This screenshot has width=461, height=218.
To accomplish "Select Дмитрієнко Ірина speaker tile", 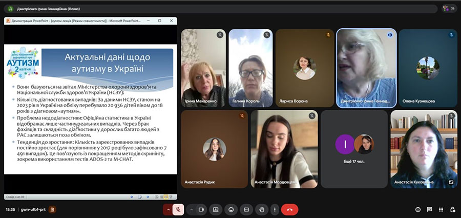I will pos(366,68).
